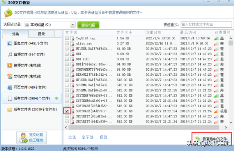Check the box for Tmp516F.tmp

point(67,38)
